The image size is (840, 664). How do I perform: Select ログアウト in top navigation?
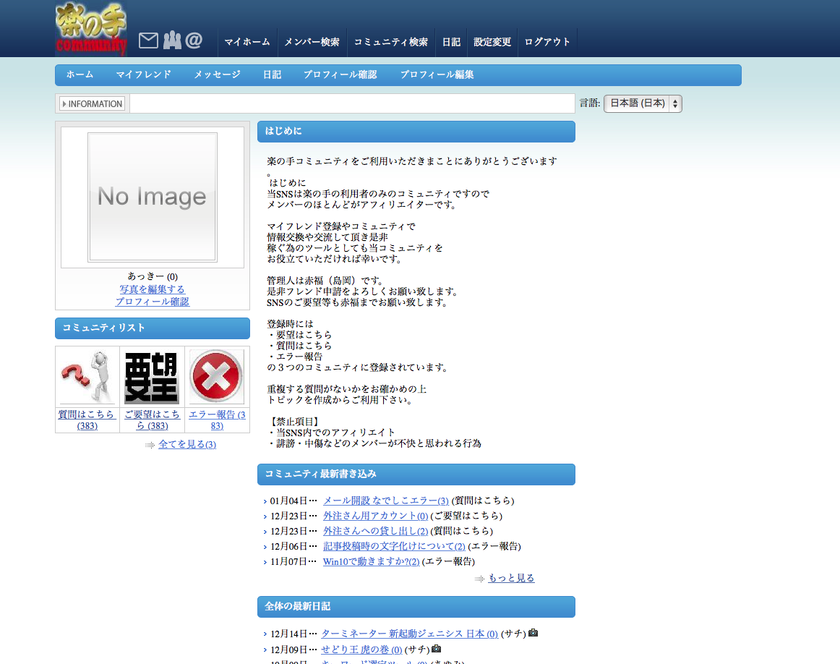pos(547,42)
